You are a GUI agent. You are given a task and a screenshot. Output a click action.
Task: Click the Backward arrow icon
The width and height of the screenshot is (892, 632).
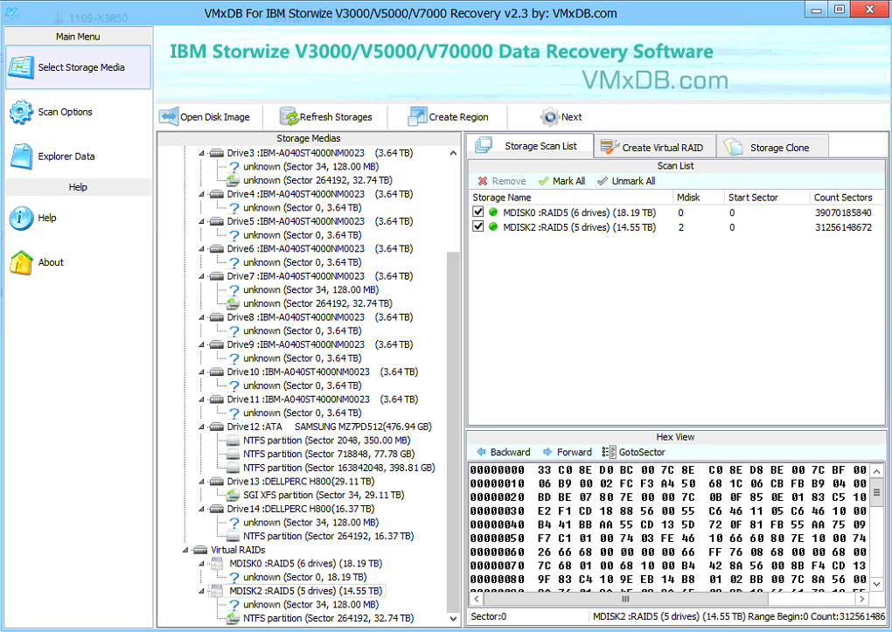(481, 452)
